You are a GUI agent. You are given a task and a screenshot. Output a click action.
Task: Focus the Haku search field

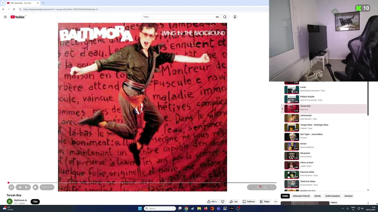(x=179, y=17)
